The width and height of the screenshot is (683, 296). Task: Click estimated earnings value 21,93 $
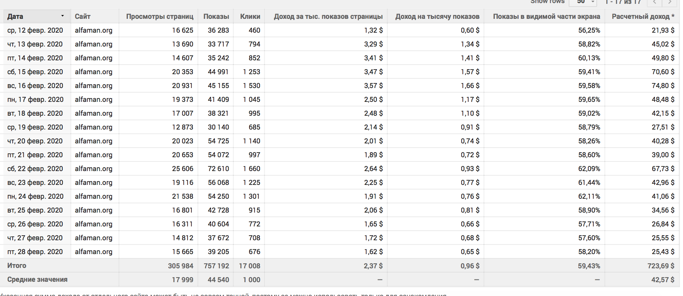[x=663, y=30]
